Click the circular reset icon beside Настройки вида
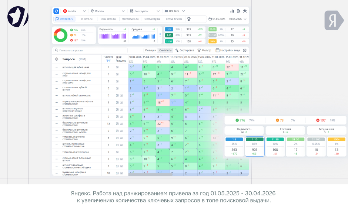 click(245, 50)
